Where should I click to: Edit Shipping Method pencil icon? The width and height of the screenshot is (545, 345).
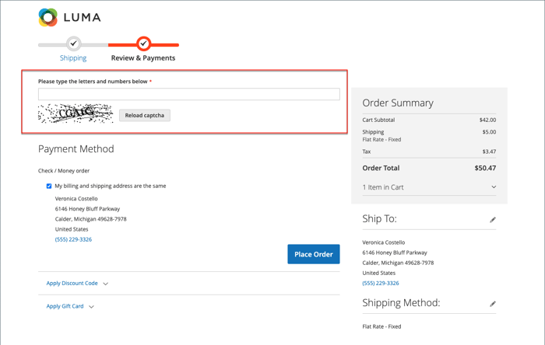coord(493,304)
